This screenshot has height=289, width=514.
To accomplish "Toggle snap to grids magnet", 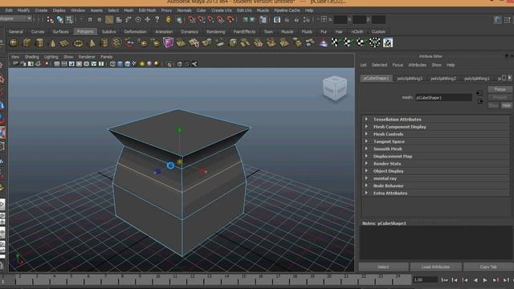I will pyautogui.click(x=192, y=19).
